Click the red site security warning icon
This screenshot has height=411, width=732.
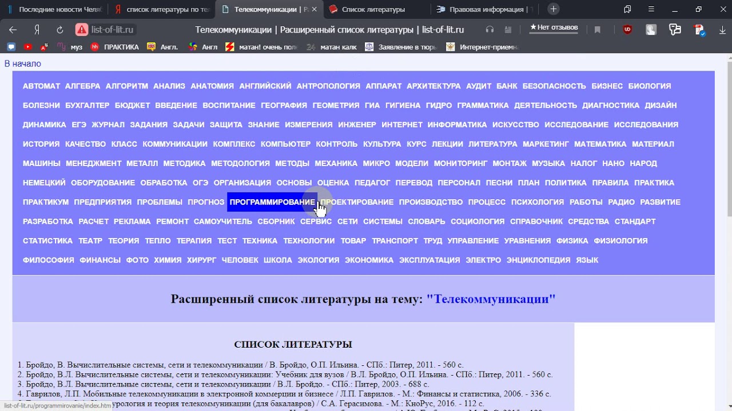click(x=82, y=30)
